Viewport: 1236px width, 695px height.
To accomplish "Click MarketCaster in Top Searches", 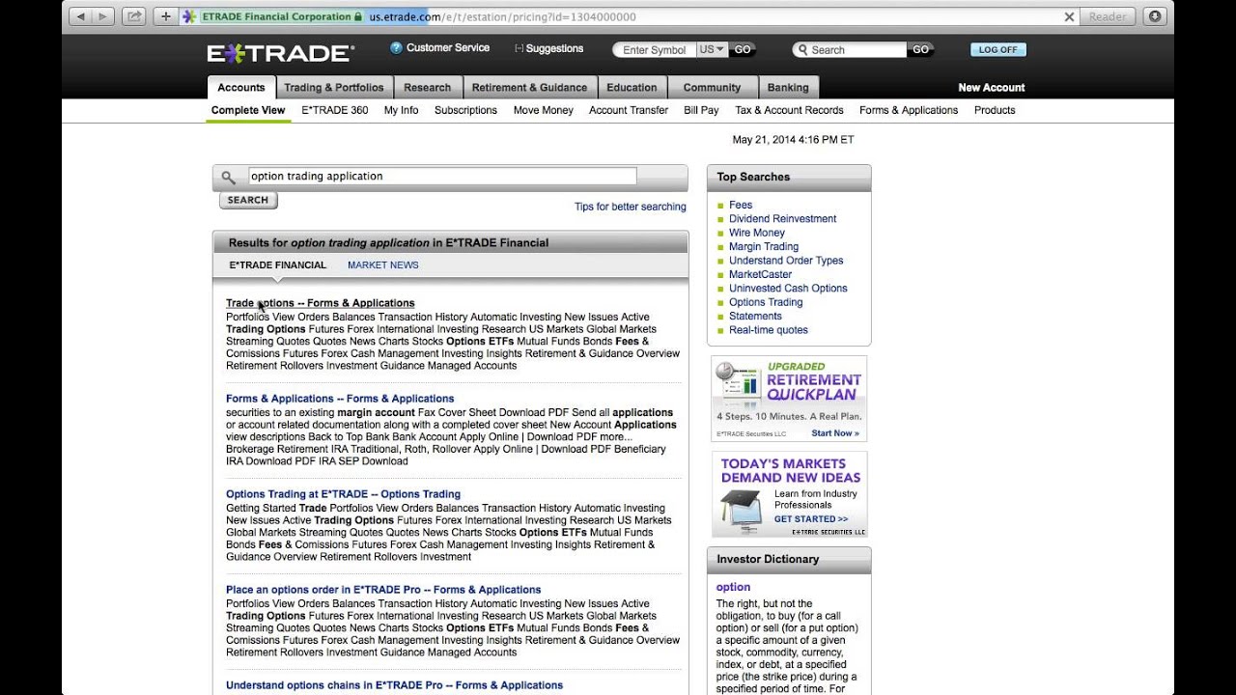I will coord(761,275).
